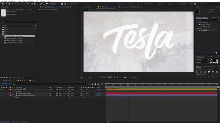Select the Eraser tool
Viewport: 220px width, 123px height.
pos(47,4)
